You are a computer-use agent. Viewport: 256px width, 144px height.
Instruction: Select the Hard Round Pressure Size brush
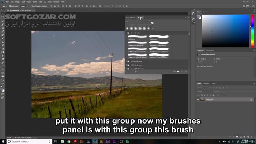(159, 43)
